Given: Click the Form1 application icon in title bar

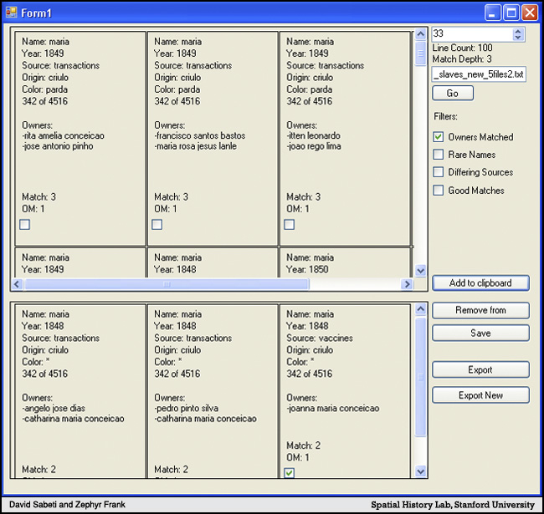Looking at the screenshot, I should click(x=12, y=12).
